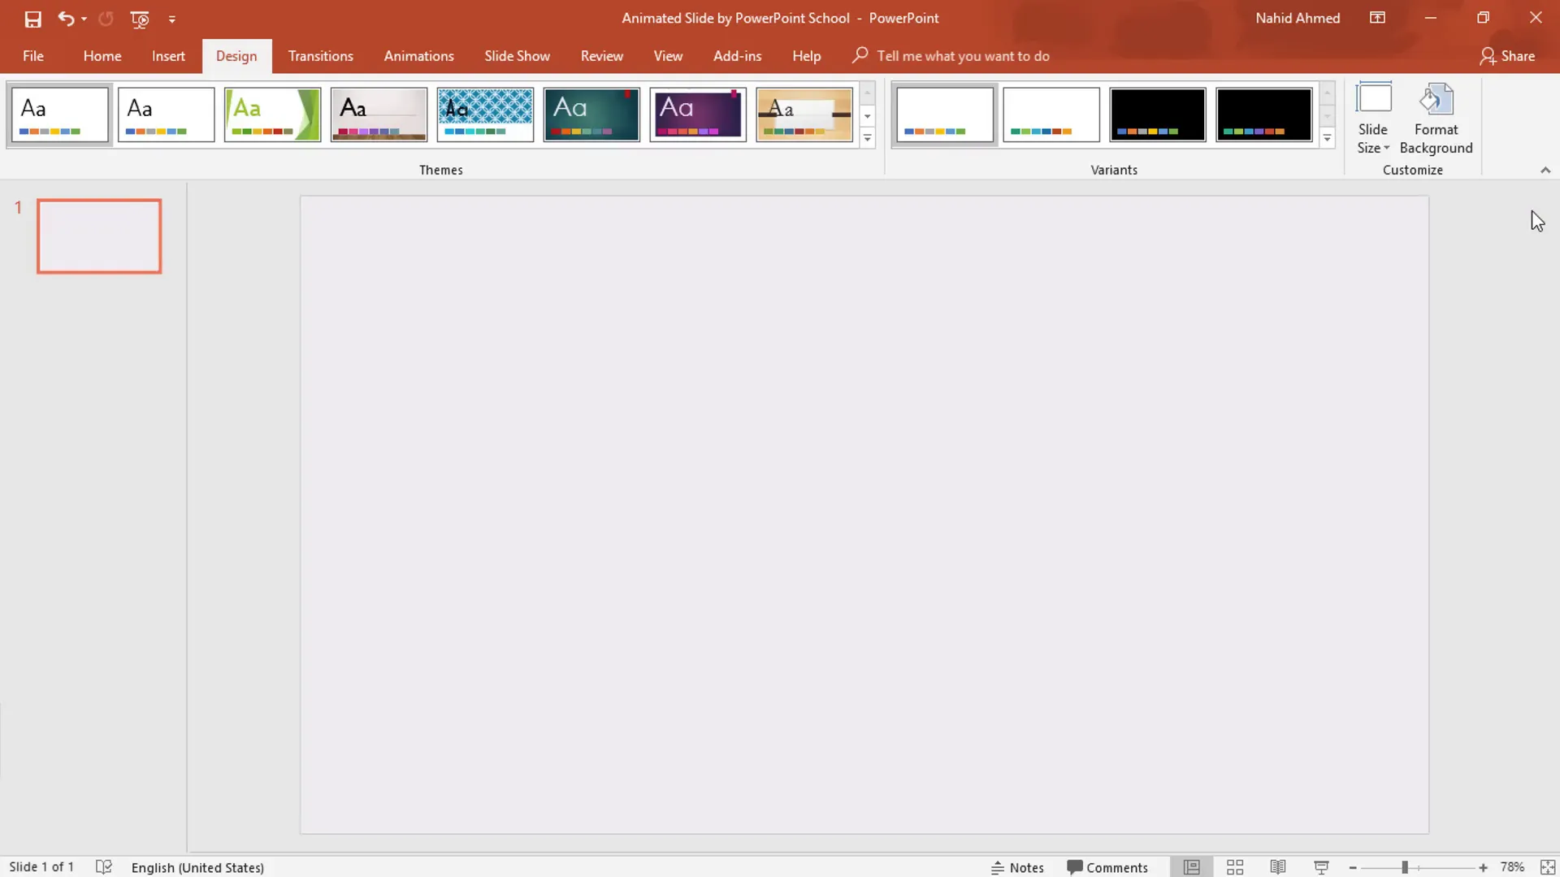The image size is (1560, 877).
Task: Open the View tab
Action: pyautogui.click(x=668, y=56)
